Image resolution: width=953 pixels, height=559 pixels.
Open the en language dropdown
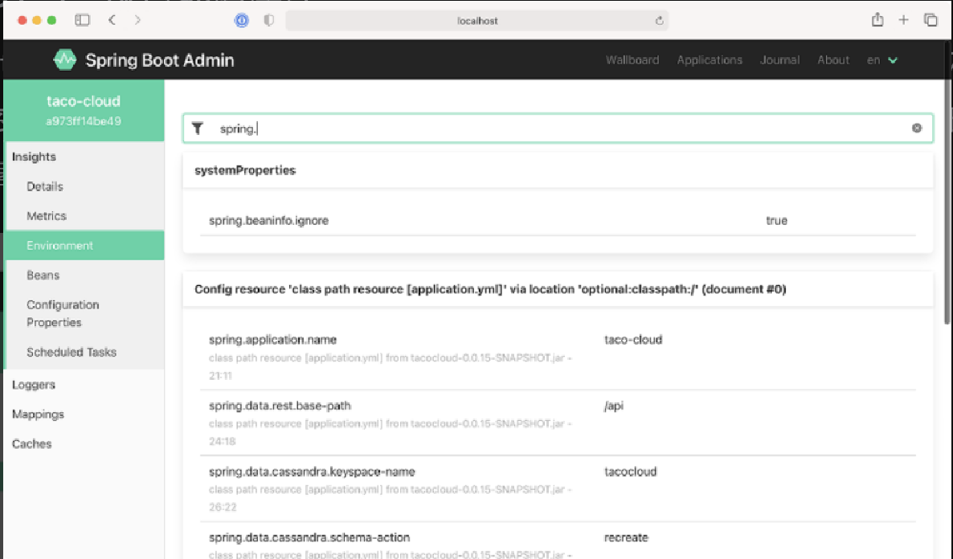click(x=882, y=60)
